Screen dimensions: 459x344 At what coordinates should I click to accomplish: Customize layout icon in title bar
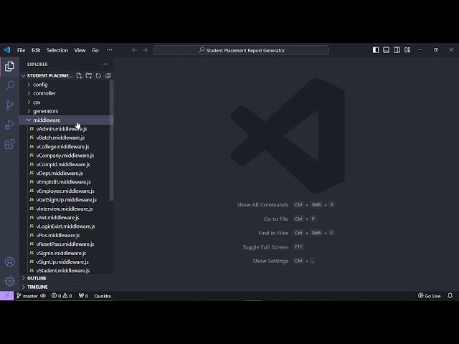coord(407,50)
